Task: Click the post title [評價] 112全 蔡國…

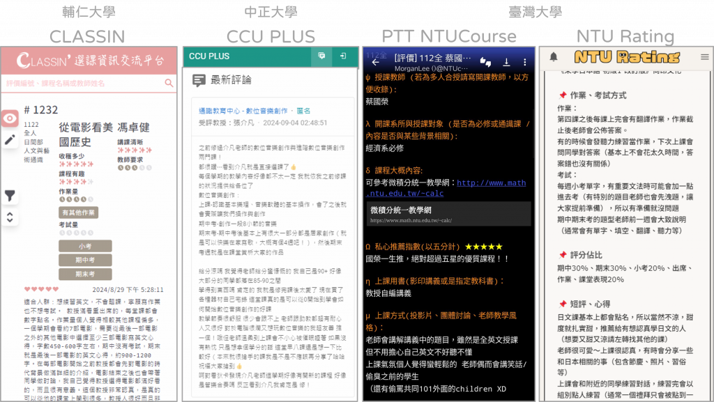Action: tap(432, 59)
